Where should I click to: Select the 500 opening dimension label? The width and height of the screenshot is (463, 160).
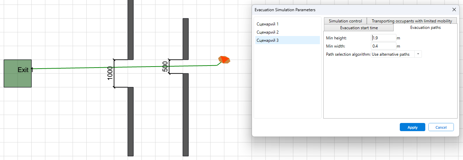coord(165,66)
